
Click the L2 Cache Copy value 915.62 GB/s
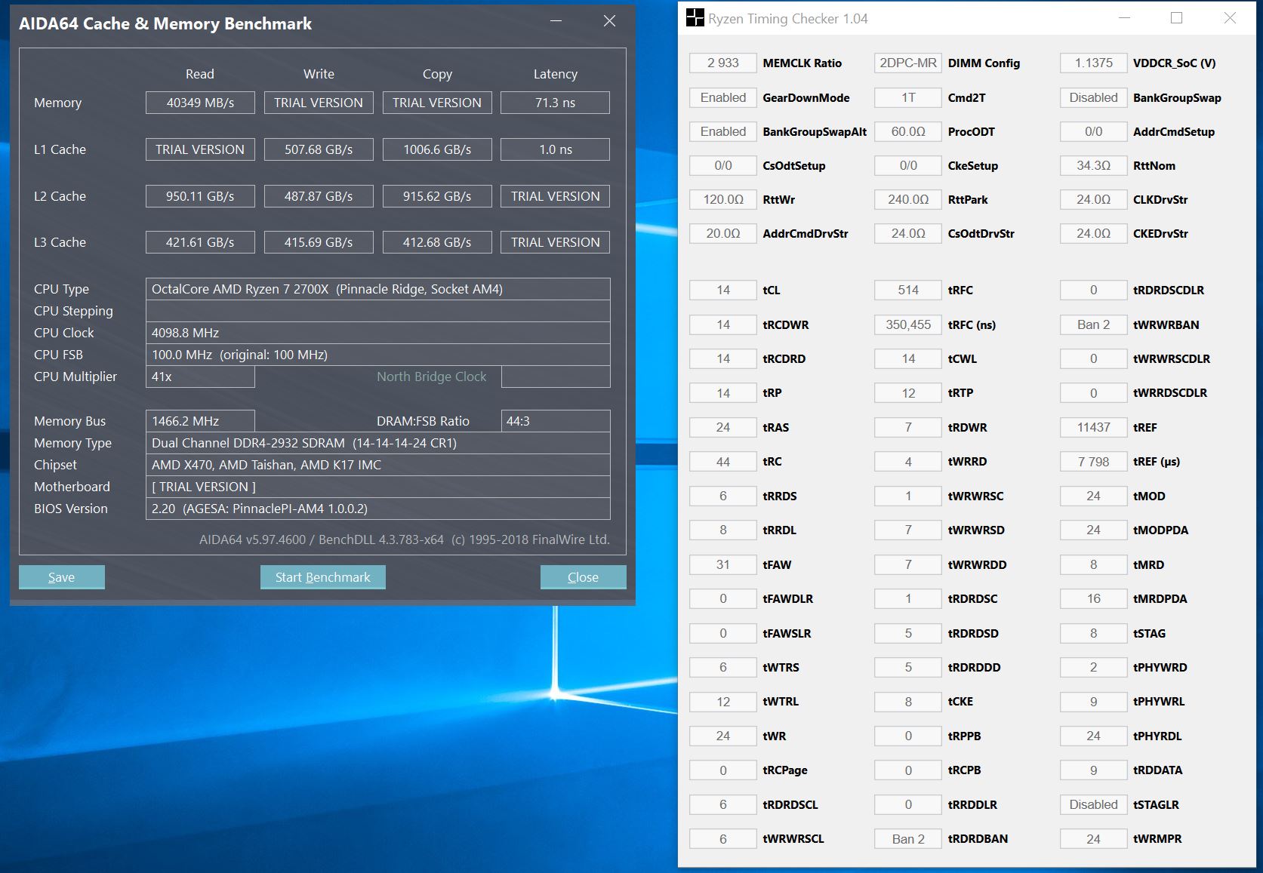pyautogui.click(x=437, y=196)
